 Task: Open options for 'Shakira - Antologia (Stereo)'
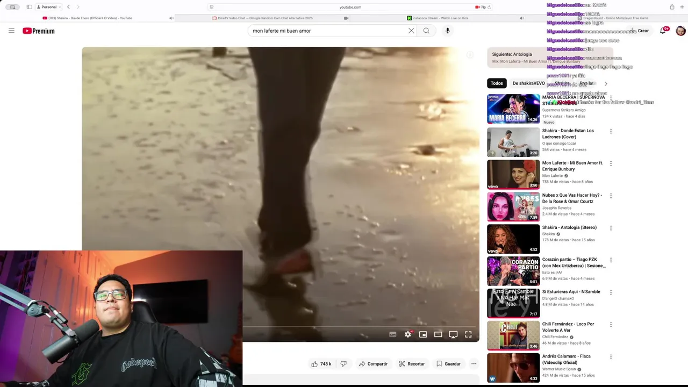(611, 228)
